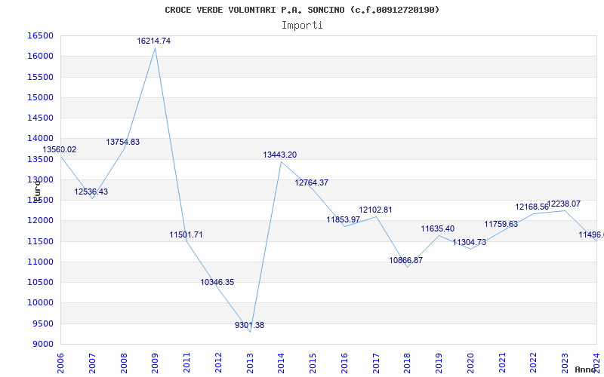Select the 11759.63 data label

coord(501,224)
